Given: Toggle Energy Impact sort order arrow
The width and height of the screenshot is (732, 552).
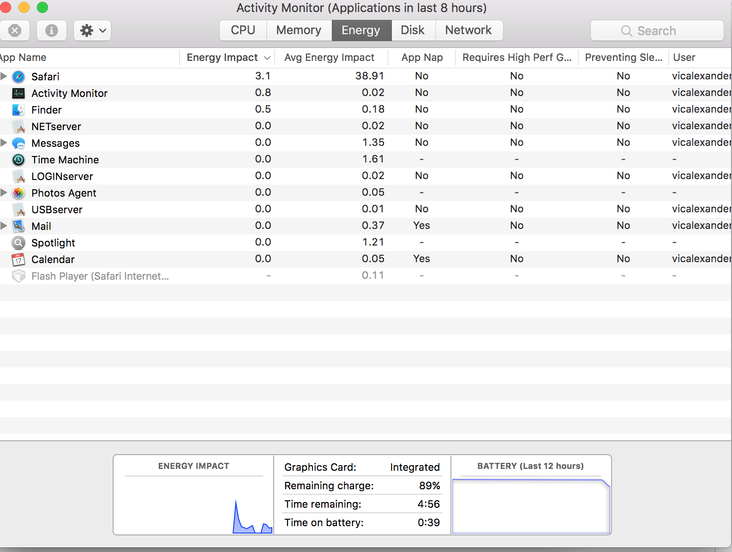Looking at the screenshot, I should [x=267, y=58].
